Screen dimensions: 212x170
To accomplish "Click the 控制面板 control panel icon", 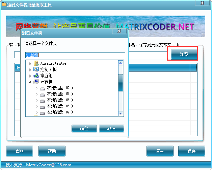I will pyautogui.click(x=36, y=69).
